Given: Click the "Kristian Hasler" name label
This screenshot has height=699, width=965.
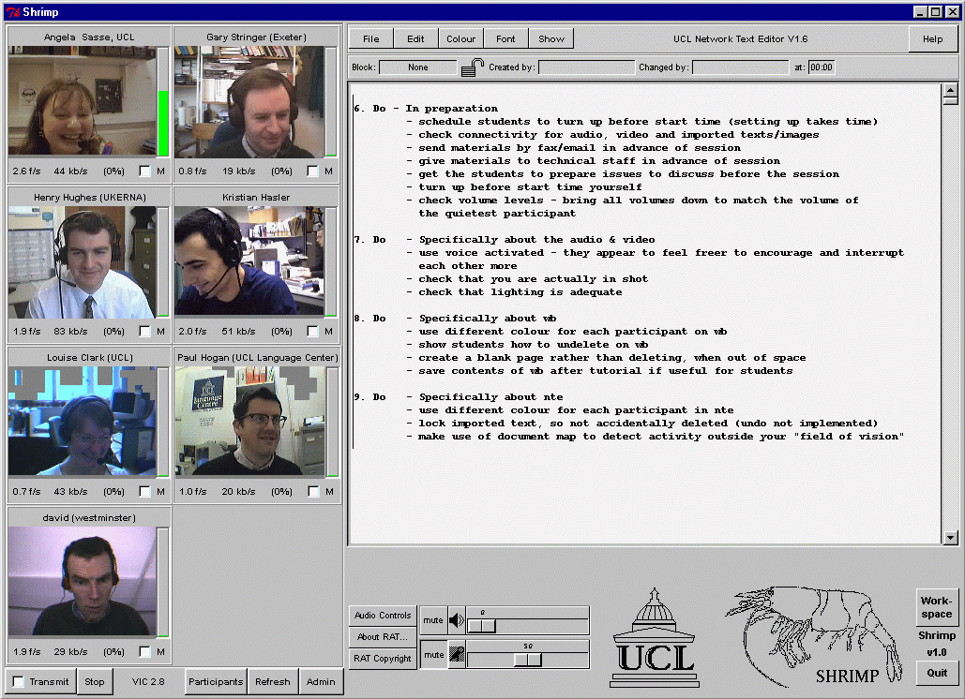Looking at the screenshot, I should tap(256, 198).
